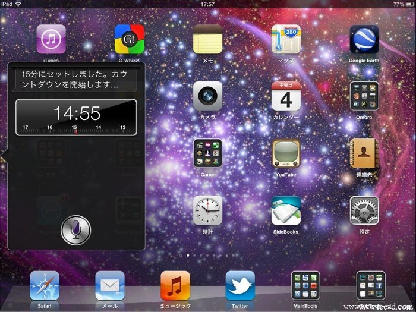Open the カメラ camera app
The image size is (416, 312).
tap(207, 96)
